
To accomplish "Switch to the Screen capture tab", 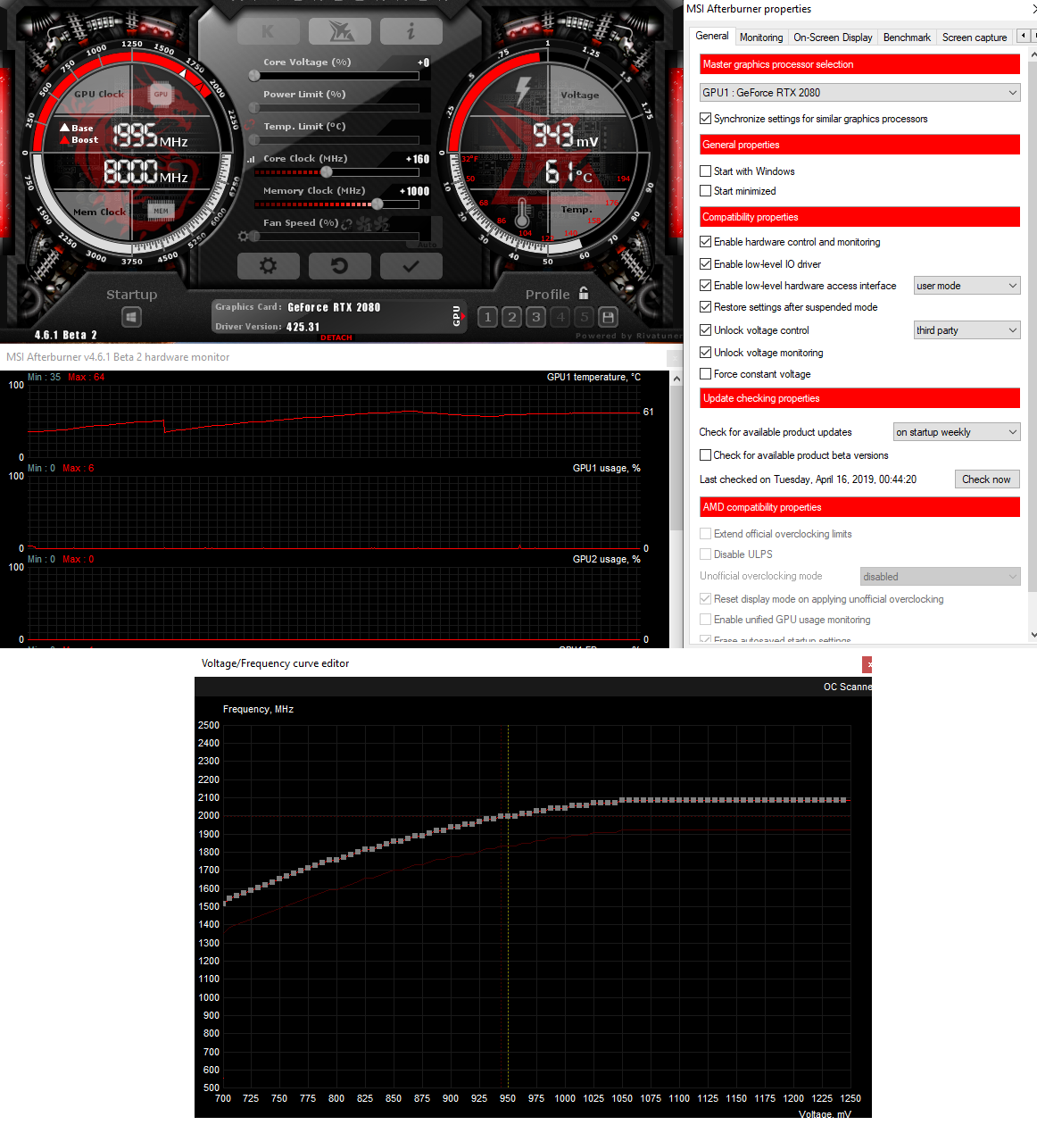I will pyautogui.click(x=975, y=37).
